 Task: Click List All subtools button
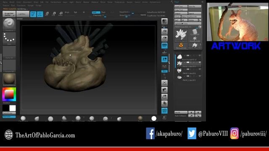[x=181, y=112]
